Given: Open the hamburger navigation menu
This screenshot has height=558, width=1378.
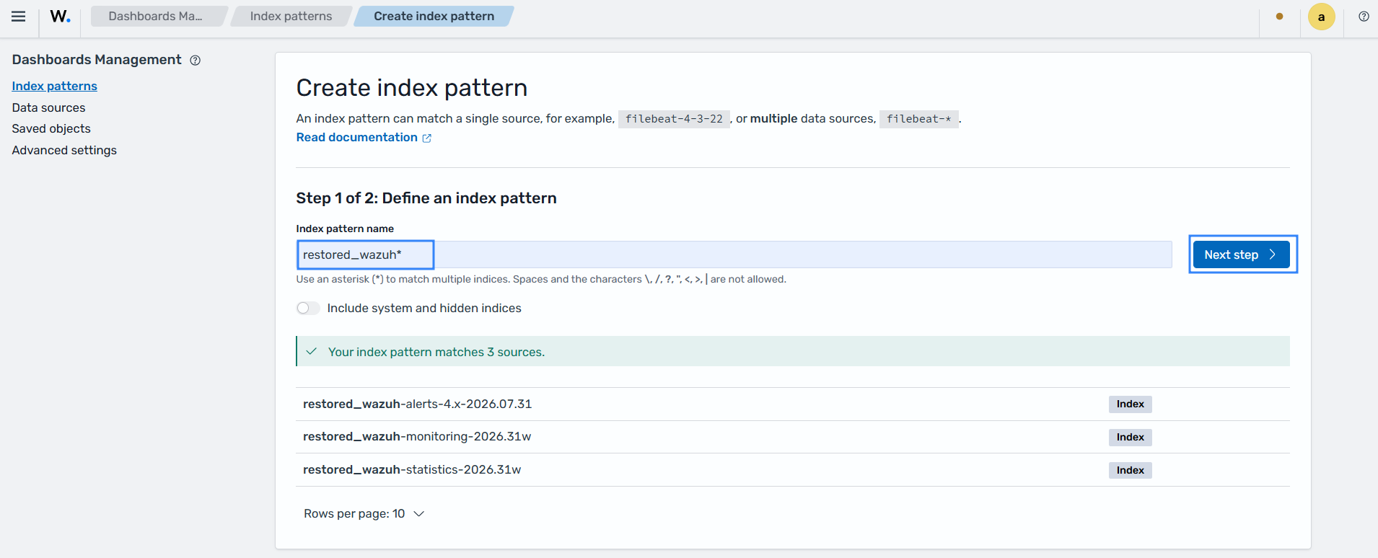Looking at the screenshot, I should 19,17.
